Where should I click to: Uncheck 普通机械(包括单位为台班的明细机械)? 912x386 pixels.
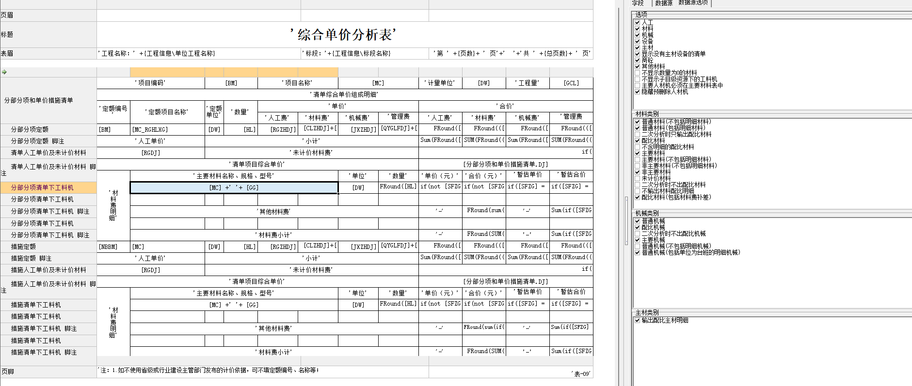coord(637,252)
